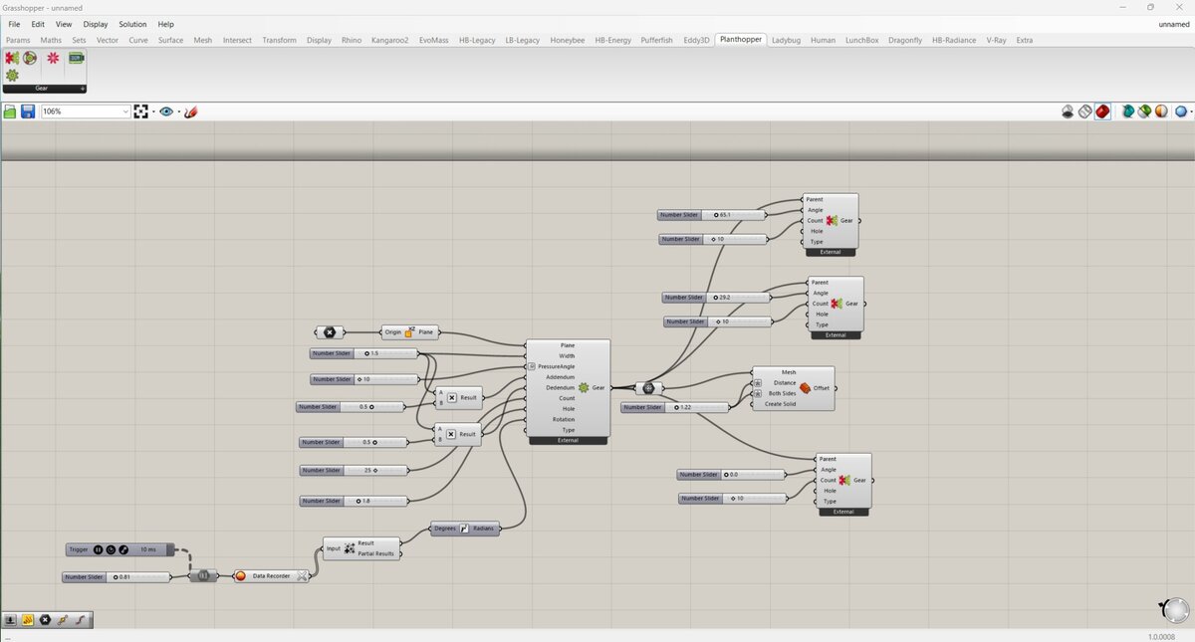Switch to the Pufferfish tab

pyautogui.click(x=656, y=40)
